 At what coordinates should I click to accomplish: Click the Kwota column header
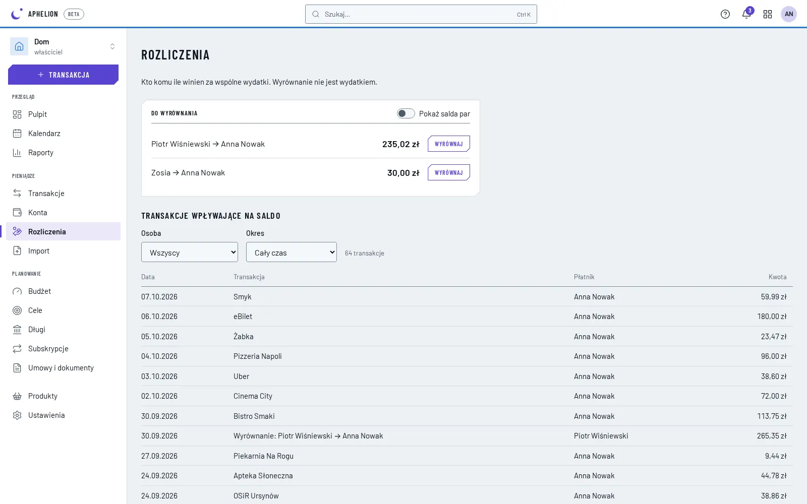(x=777, y=277)
